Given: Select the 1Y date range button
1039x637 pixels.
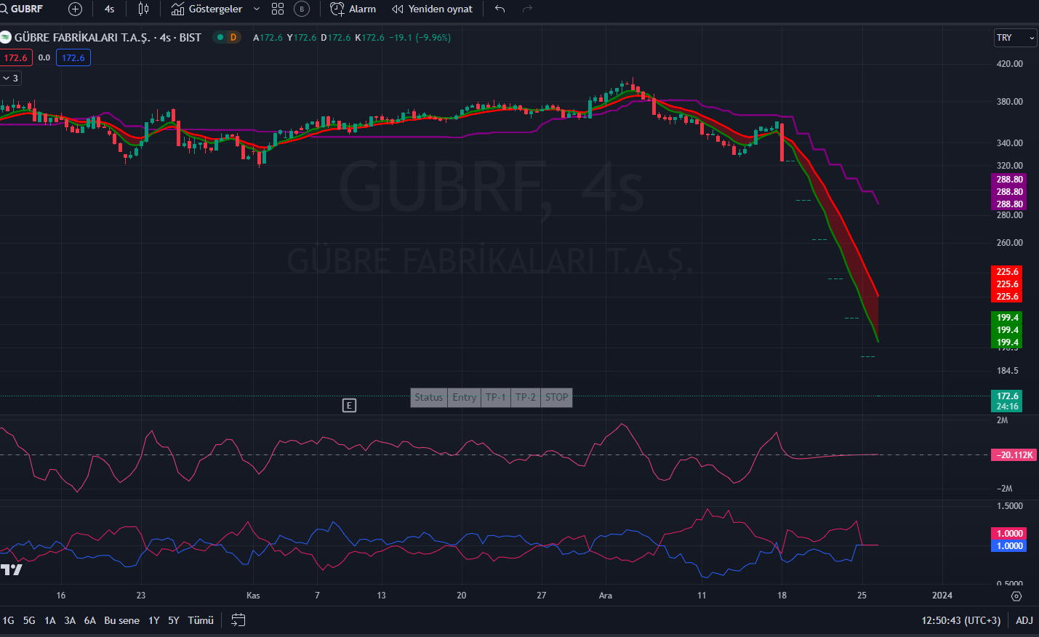Looking at the screenshot, I should point(153,620).
